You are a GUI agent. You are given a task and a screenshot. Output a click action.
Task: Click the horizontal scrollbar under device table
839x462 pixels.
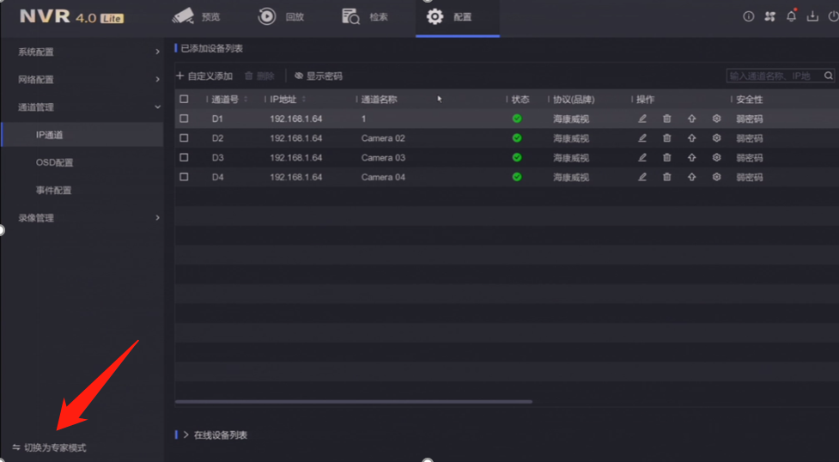353,401
